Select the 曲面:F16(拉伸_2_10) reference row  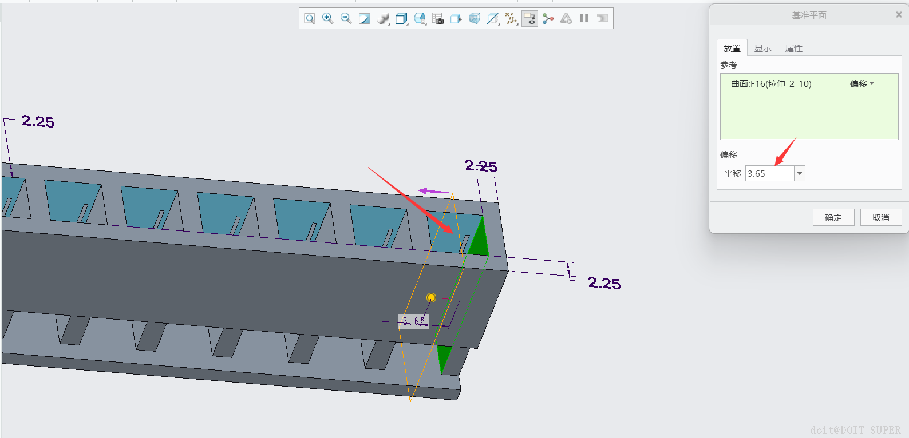point(809,84)
